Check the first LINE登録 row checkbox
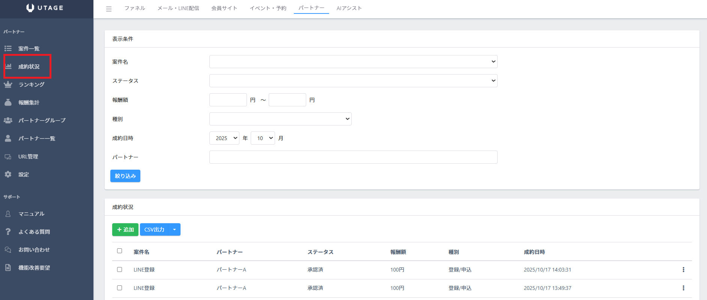The image size is (707, 300). click(x=119, y=270)
